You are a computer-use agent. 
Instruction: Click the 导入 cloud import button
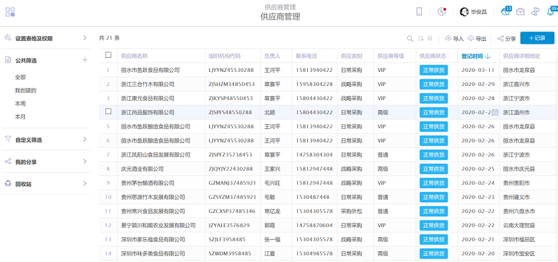click(454, 38)
